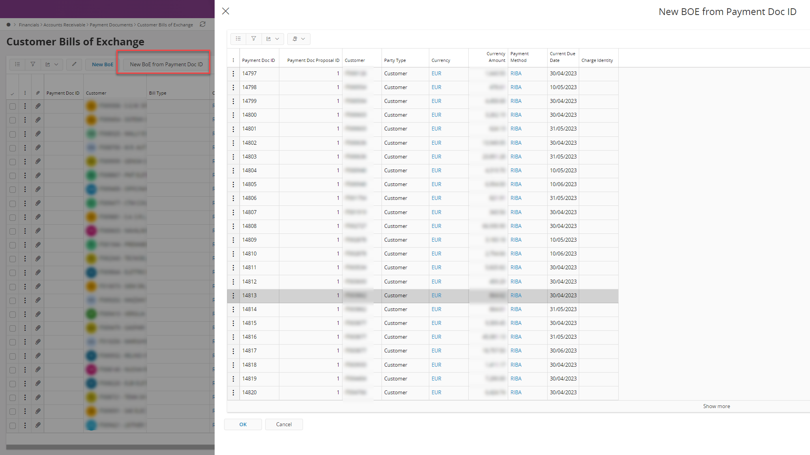Image resolution: width=810 pixels, height=455 pixels.
Task: Open the row menu for Payment Doc 14817
Action: tap(233, 351)
